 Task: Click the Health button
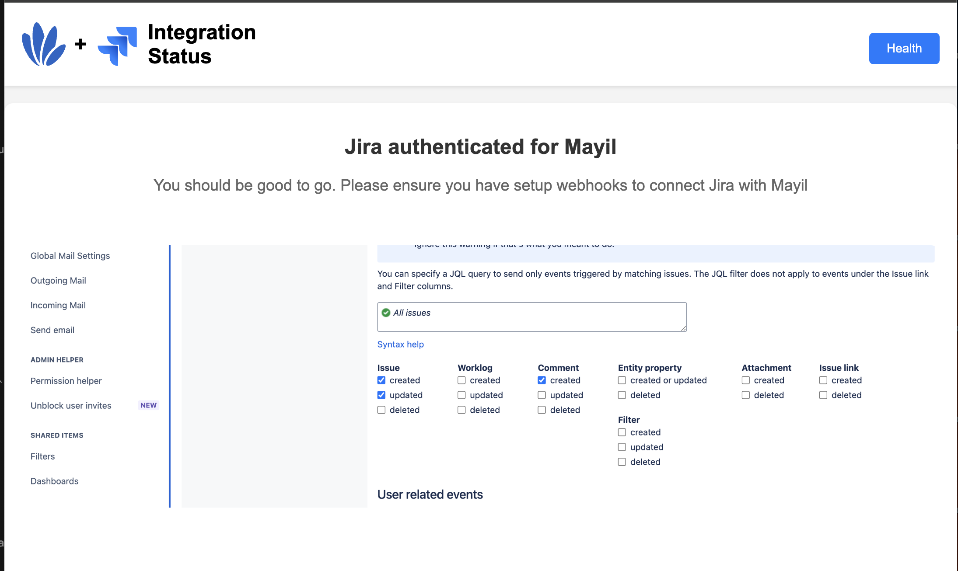point(904,48)
